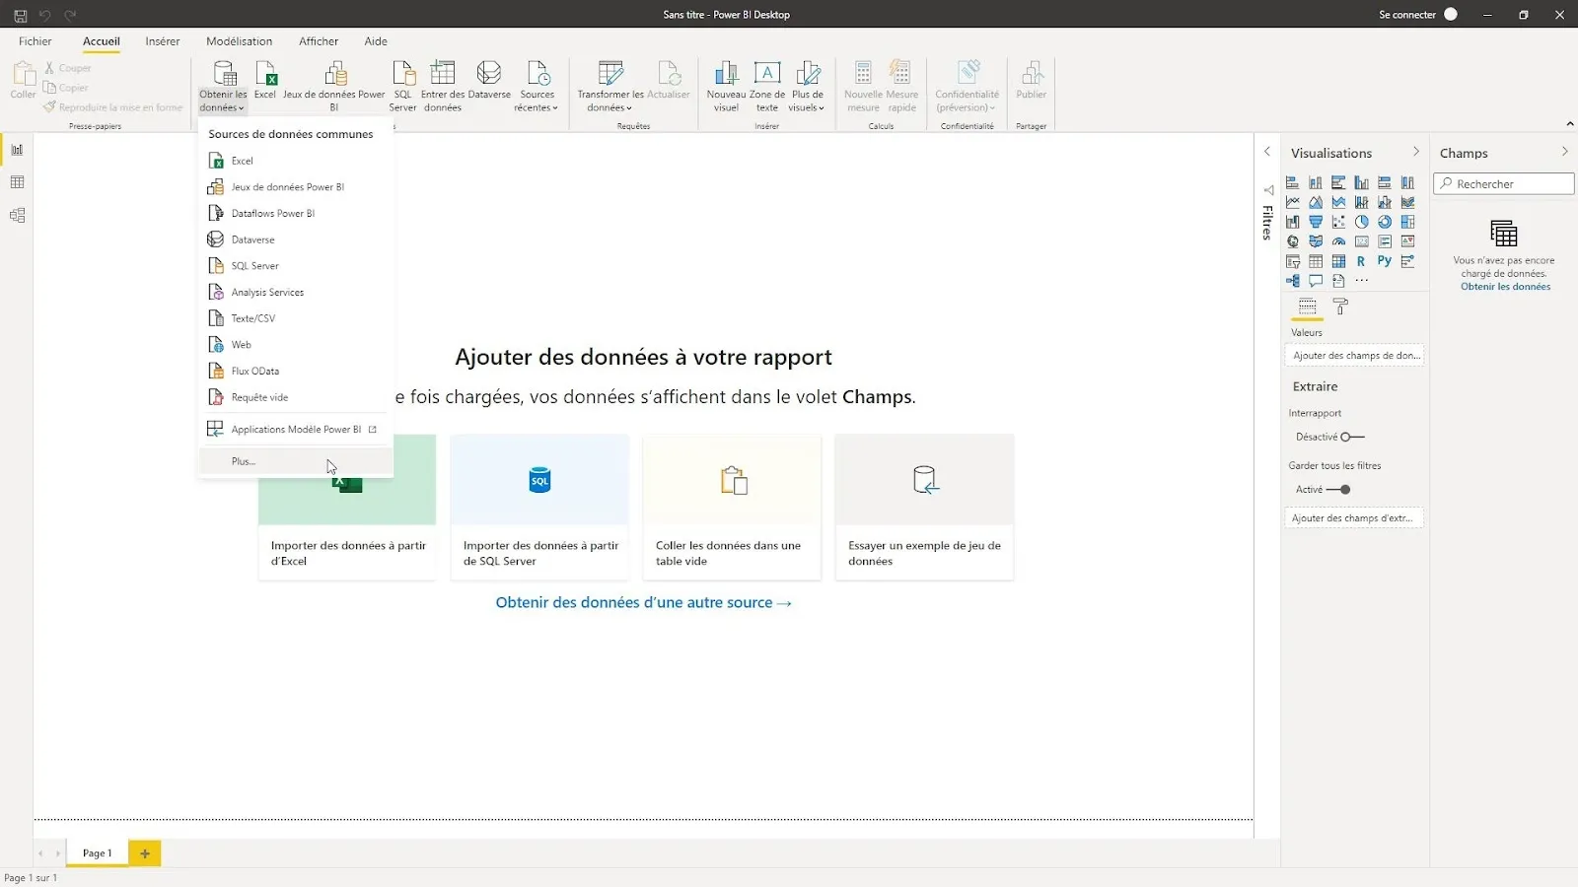
Task: Click Obtenir les données link in Champs
Action: click(1505, 287)
